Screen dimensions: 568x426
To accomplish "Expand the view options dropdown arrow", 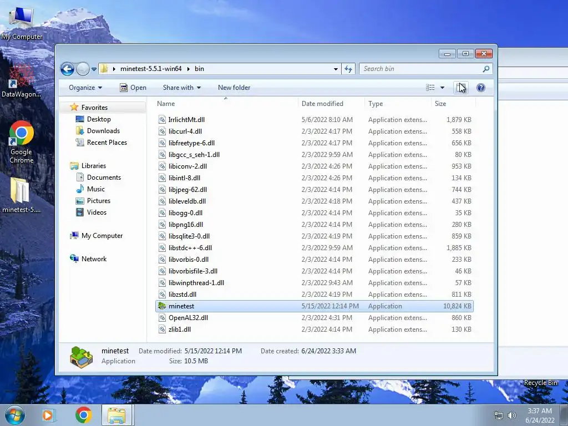I will pos(442,88).
